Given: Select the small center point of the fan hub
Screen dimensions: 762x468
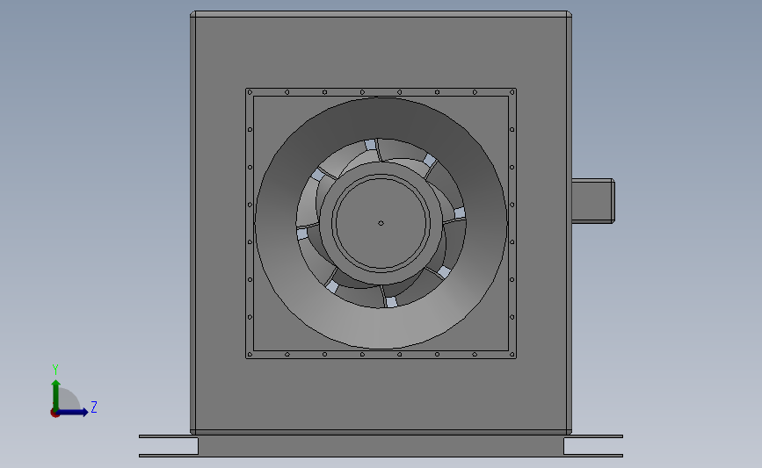Looking at the screenshot, I should pos(381,223).
